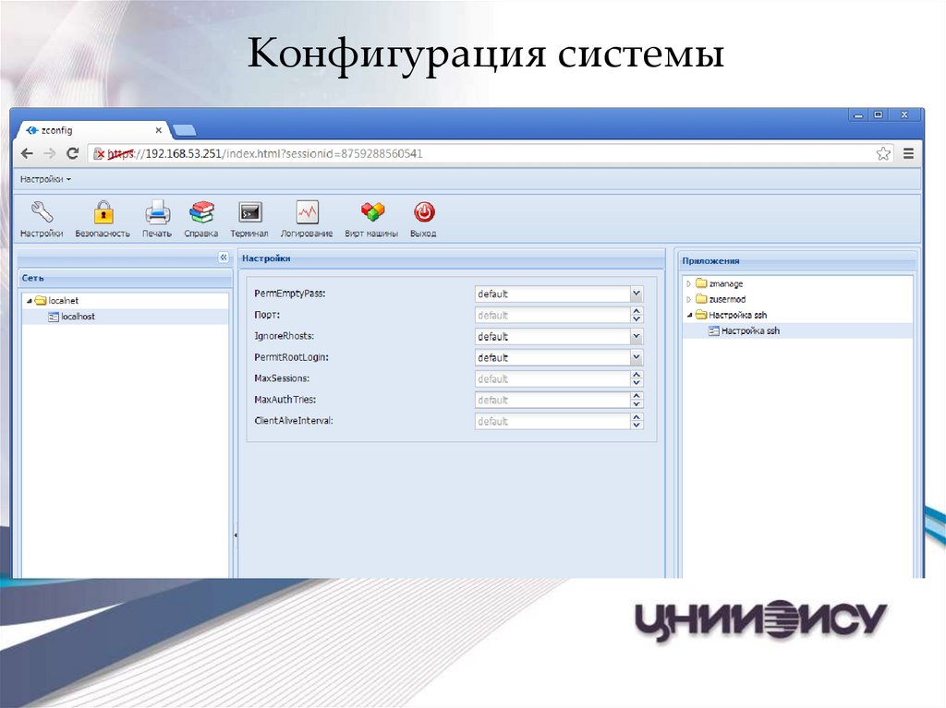This screenshot has width=946, height=708.
Task: Expand the zmanage folder
Action: pyautogui.click(x=688, y=284)
